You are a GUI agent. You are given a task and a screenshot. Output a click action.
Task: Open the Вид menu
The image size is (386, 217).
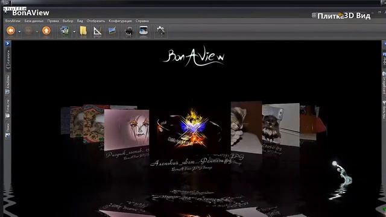point(80,21)
